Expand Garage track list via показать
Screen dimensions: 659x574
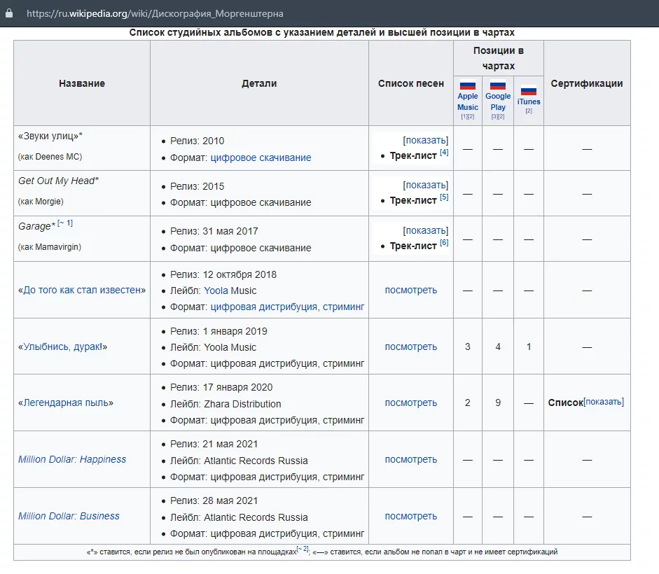pos(426,230)
